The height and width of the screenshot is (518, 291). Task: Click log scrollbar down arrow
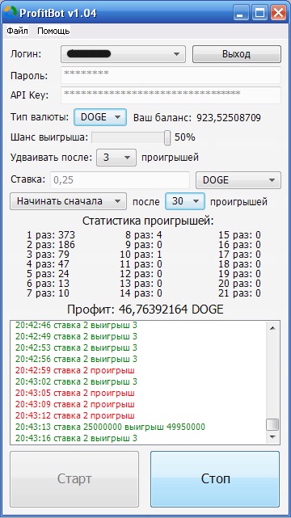point(273,437)
